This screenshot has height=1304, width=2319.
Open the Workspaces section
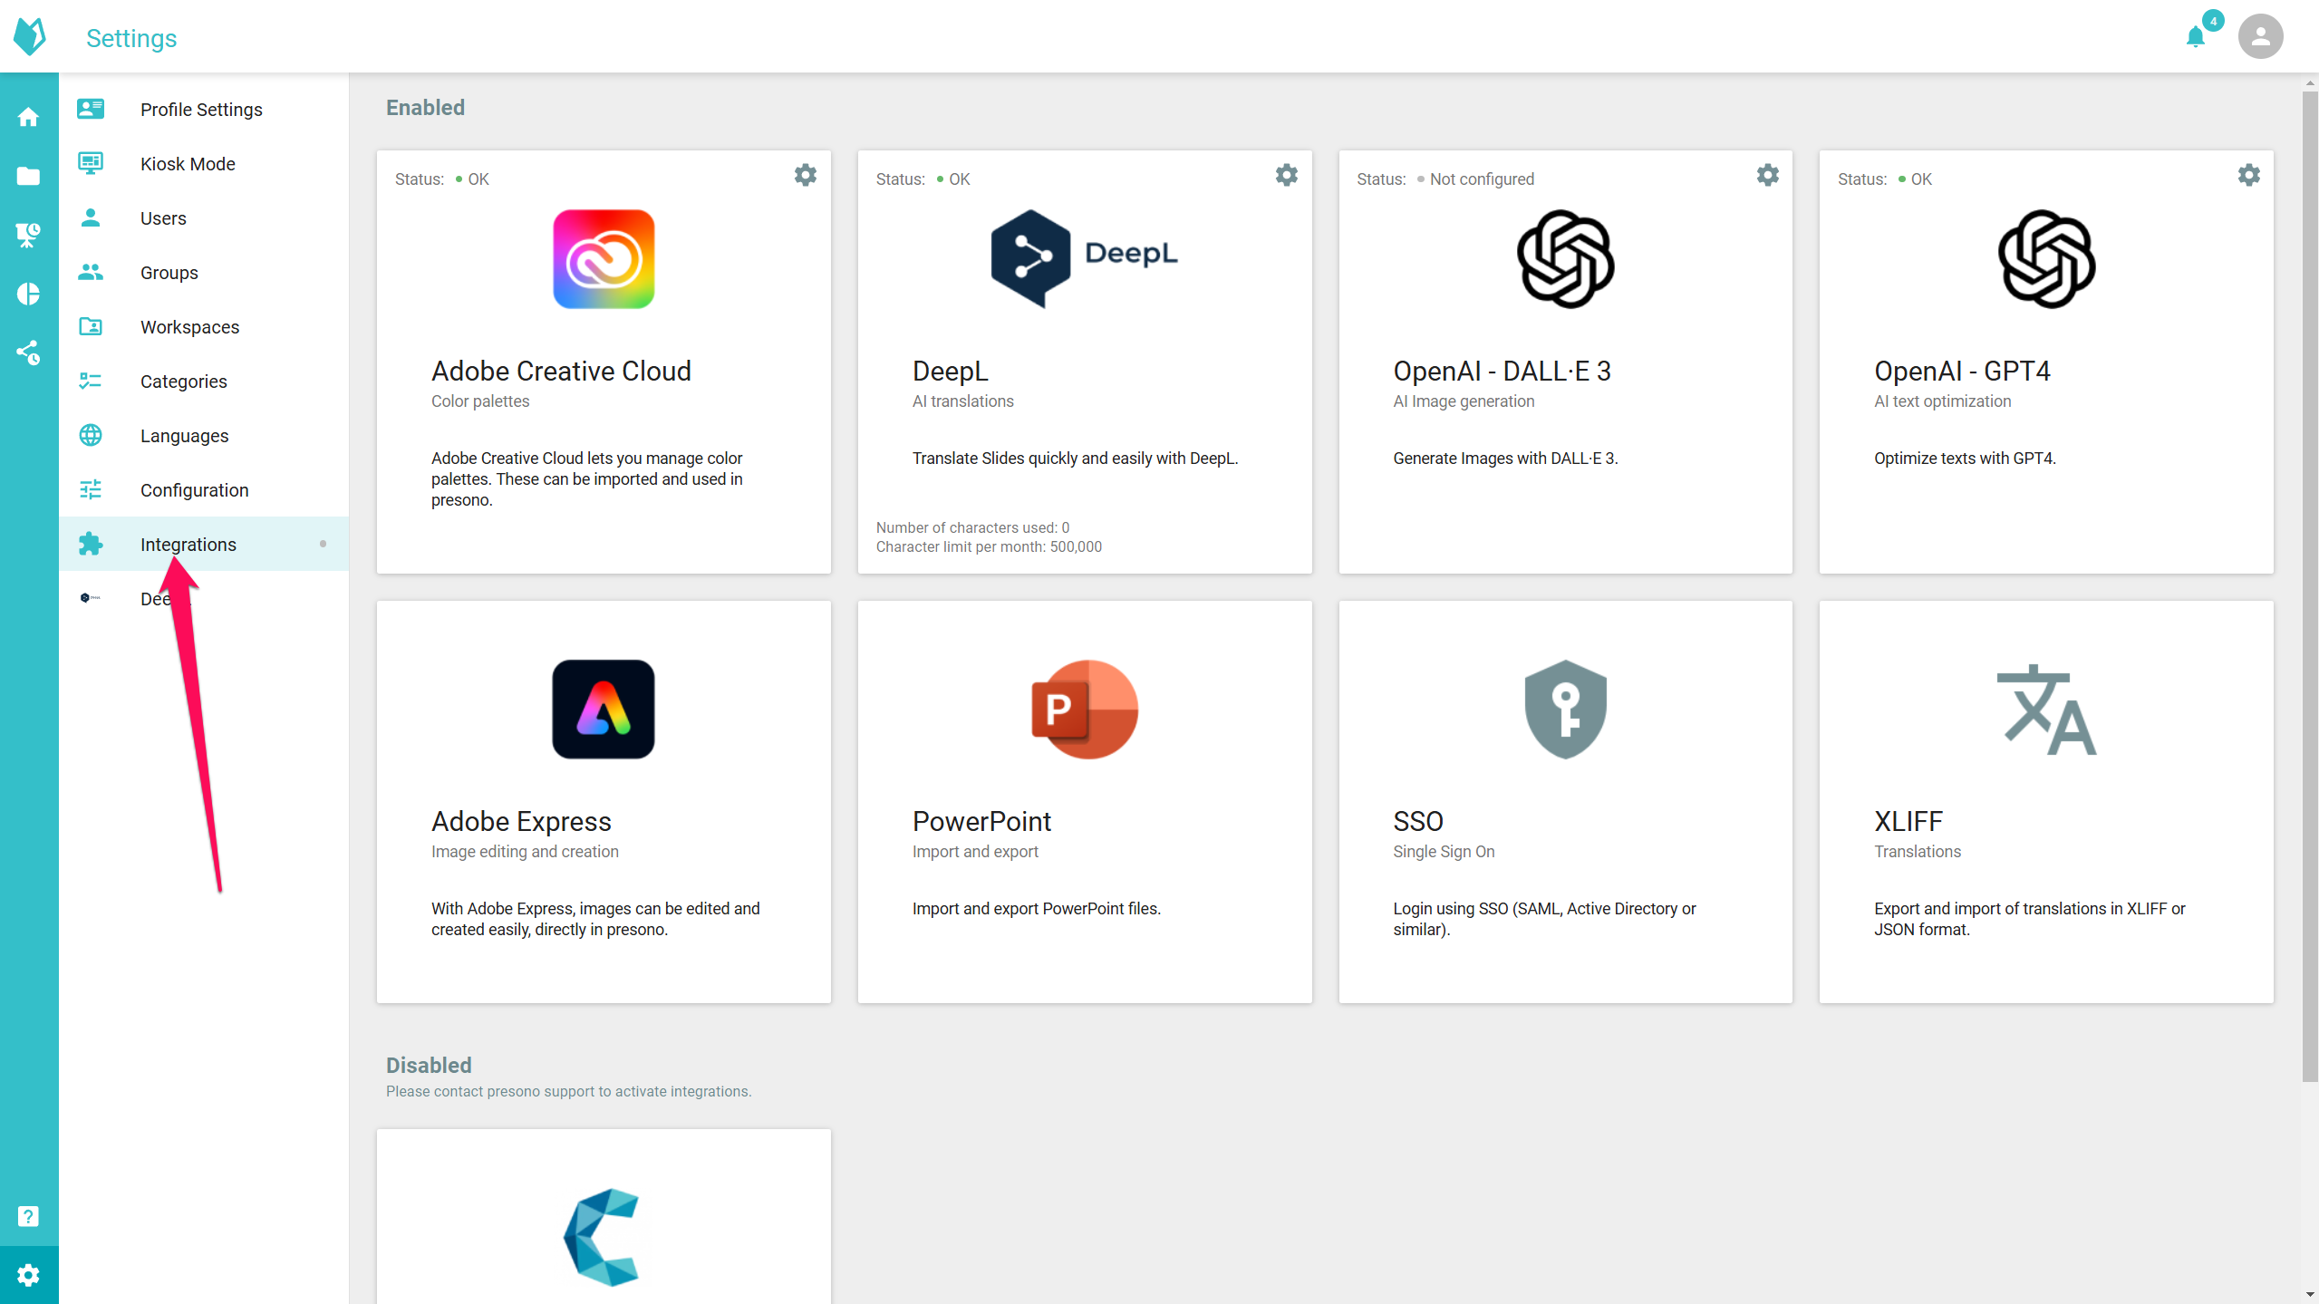(204, 327)
